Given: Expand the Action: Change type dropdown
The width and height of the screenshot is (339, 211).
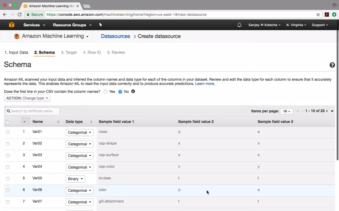Looking at the screenshot, I should tap(27, 98).
